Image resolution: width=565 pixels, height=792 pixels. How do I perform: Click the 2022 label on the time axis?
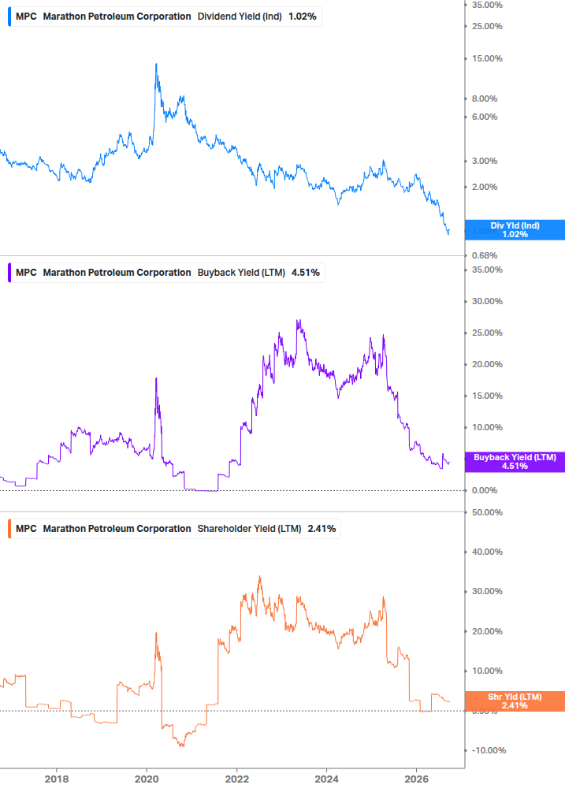(x=237, y=779)
